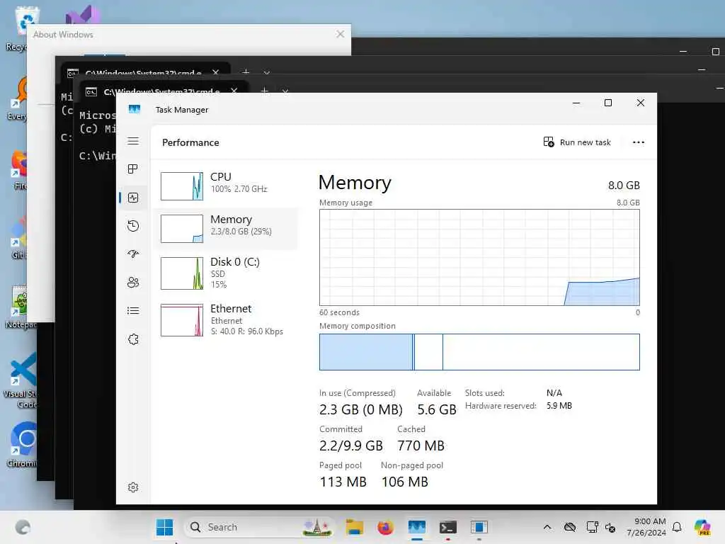Click the taskbar Search box
Screen dimensions: 725x544
[x=259, y=527]
